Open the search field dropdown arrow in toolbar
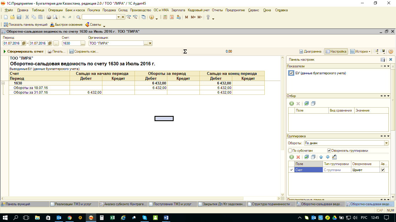 118,17
